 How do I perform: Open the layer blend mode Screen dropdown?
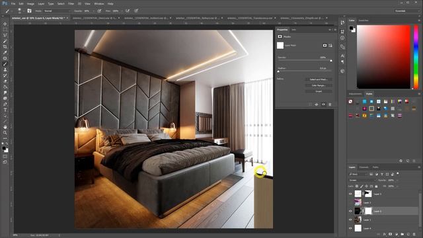click(x=362, y=180)
